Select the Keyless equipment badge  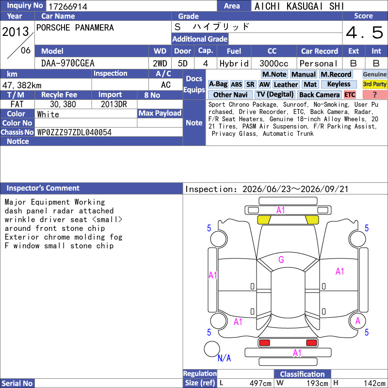(x=339, y=84)
